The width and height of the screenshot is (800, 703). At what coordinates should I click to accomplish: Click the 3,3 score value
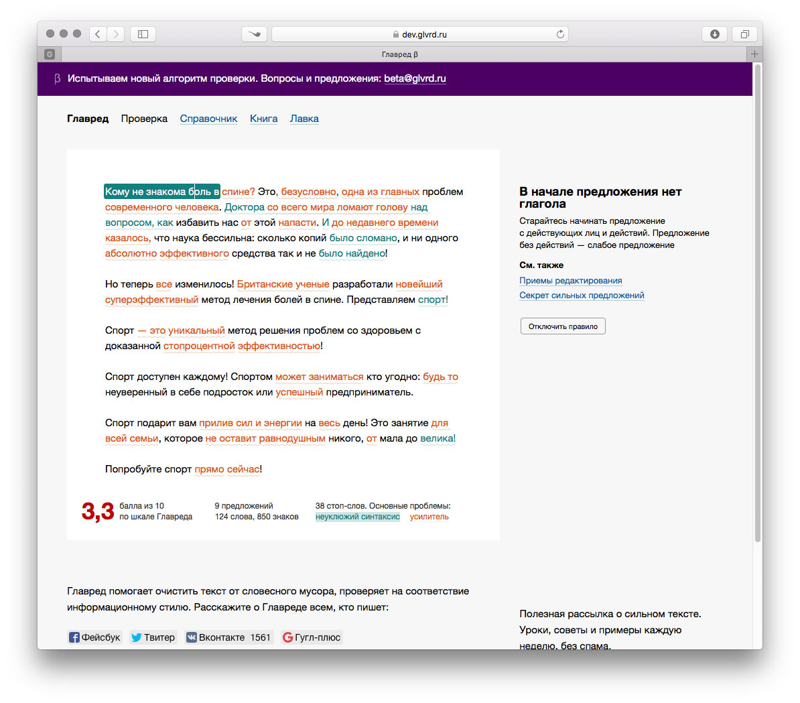(97, 511)
